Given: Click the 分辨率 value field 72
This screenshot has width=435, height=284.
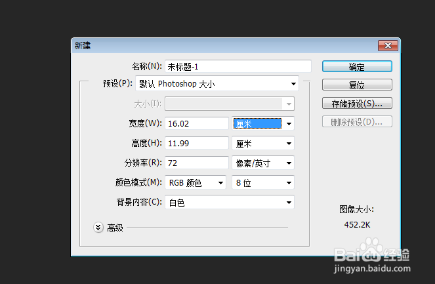Looking at the screenshot, I should click(197, 163).
